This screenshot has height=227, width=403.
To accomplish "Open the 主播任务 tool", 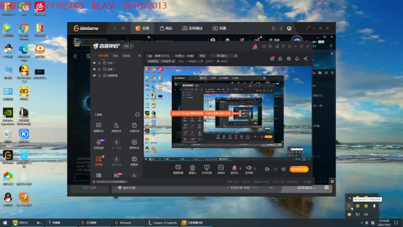I will [134, 128].
